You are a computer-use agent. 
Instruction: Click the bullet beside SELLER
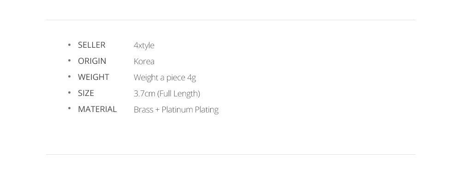(x=70, y=45)
